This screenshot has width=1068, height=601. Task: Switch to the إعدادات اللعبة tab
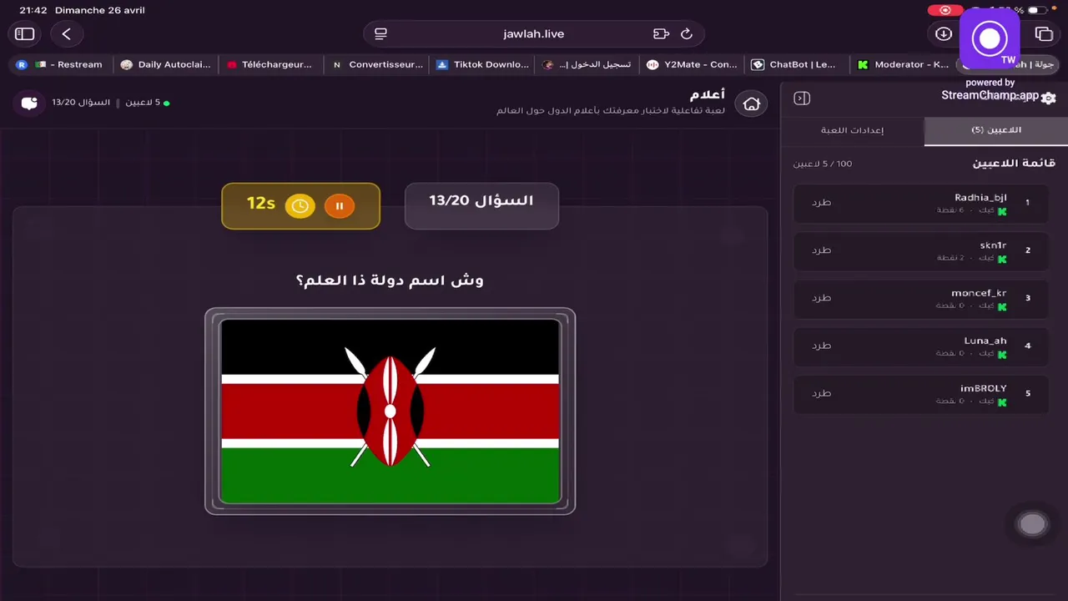tap(852, 131)
